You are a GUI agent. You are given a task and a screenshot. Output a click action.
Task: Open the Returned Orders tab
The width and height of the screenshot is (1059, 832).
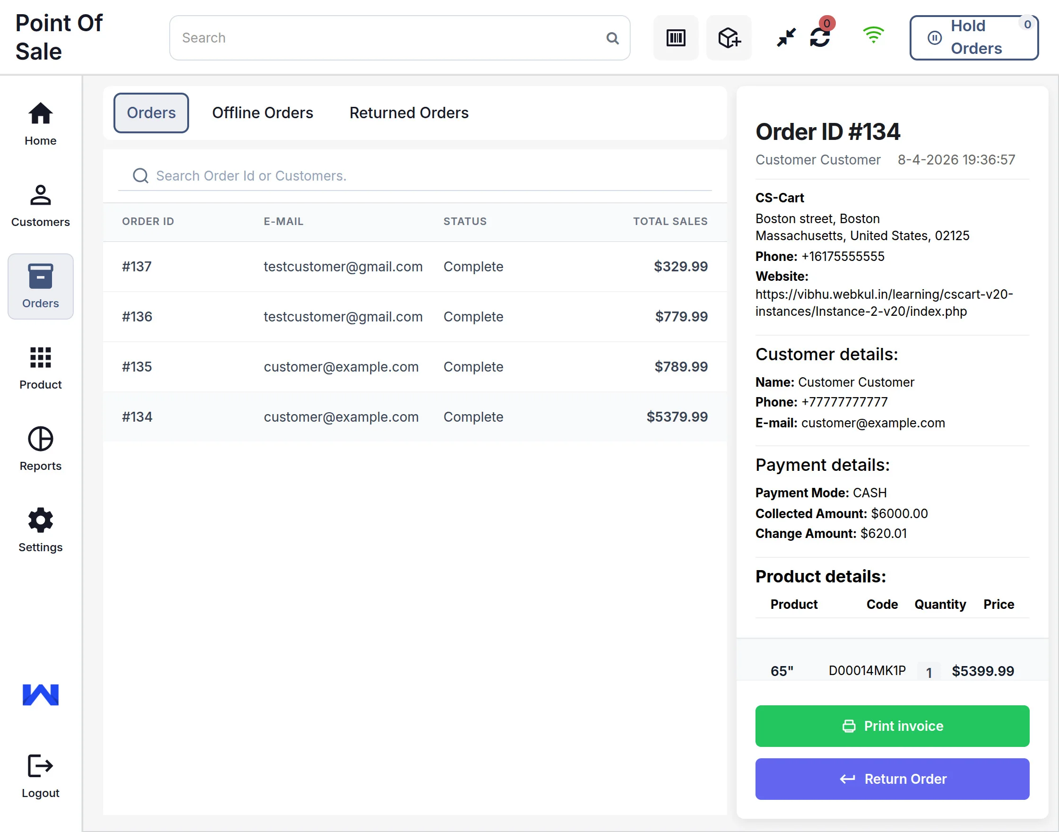[x=408, y=113]
